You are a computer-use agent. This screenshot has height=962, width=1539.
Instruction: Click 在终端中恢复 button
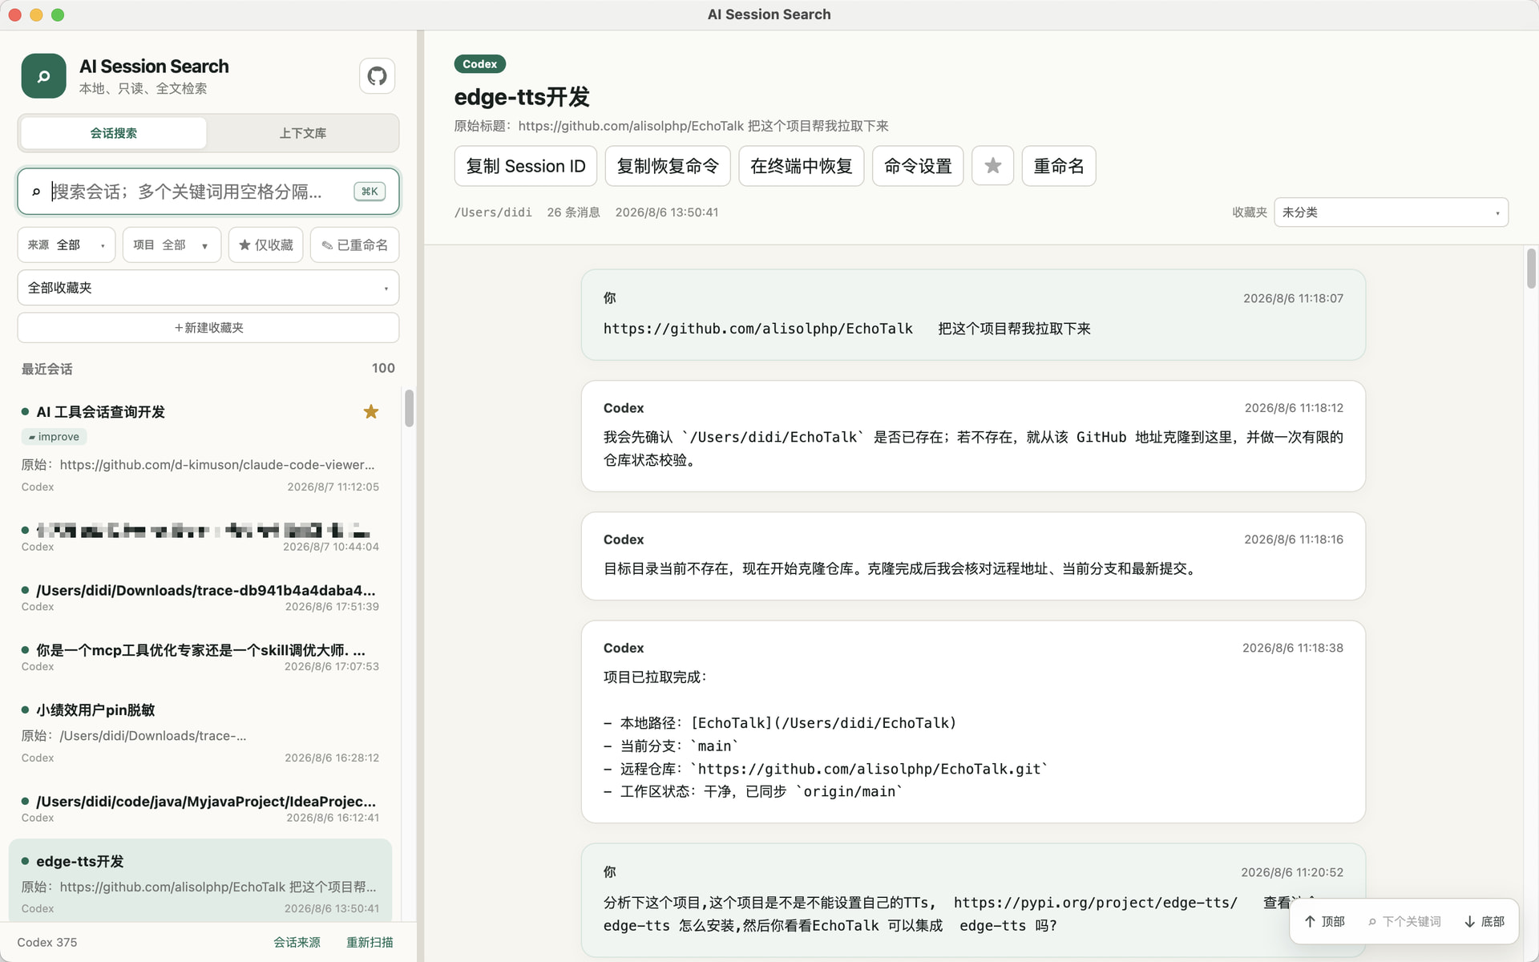[802, 166]
